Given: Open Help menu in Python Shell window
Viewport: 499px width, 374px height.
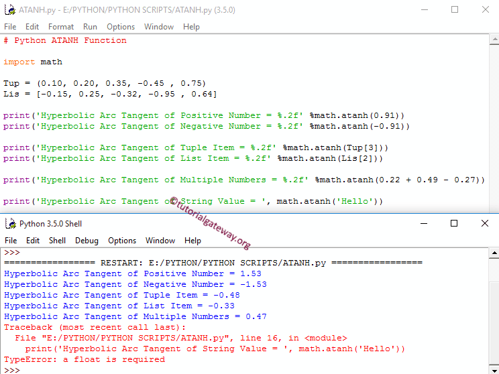Looking at the screenshot, I should pyautogui.click(x=192, y=241).
